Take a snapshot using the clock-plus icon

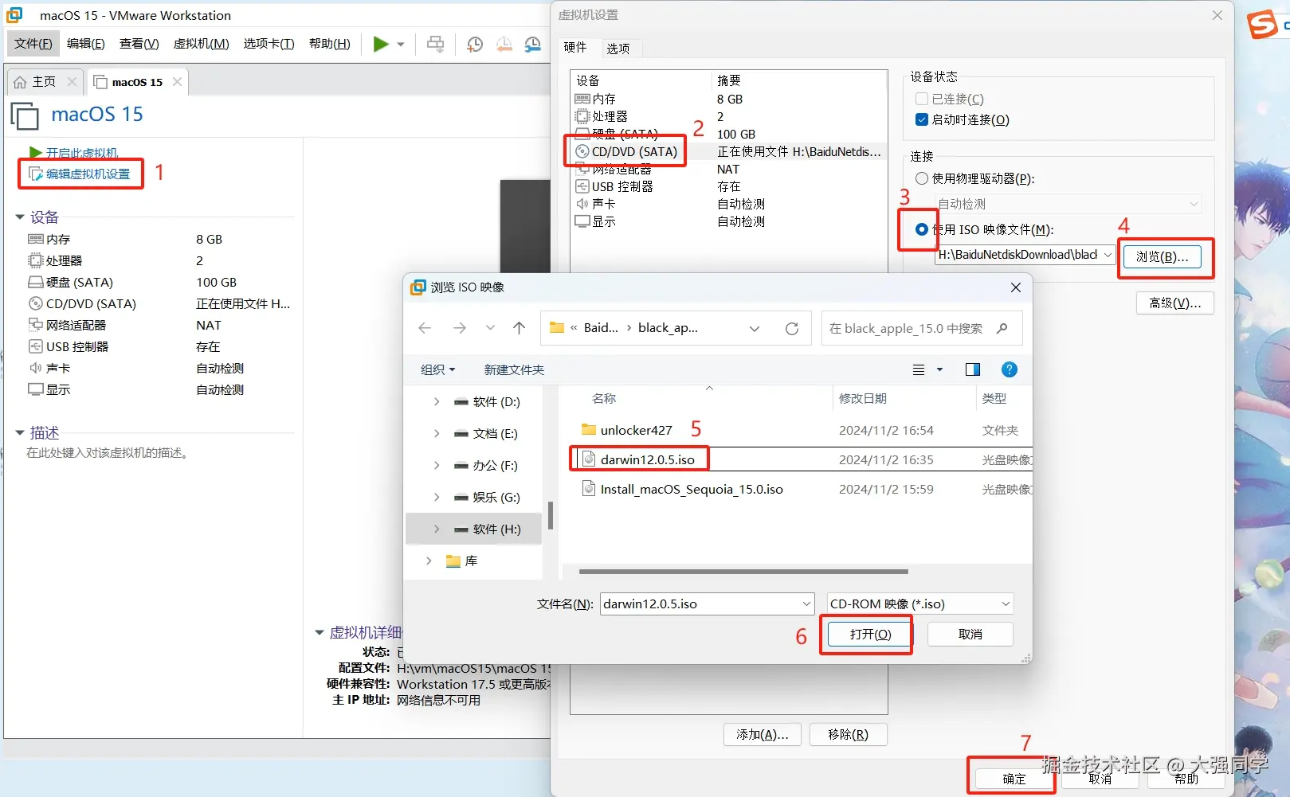tap(475, 45)
